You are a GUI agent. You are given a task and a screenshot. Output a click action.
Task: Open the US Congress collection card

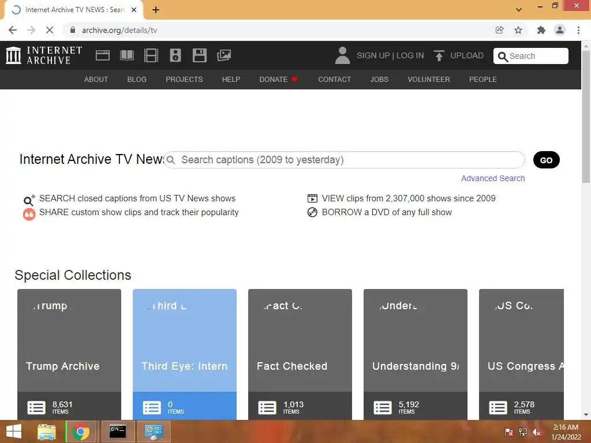521,354
